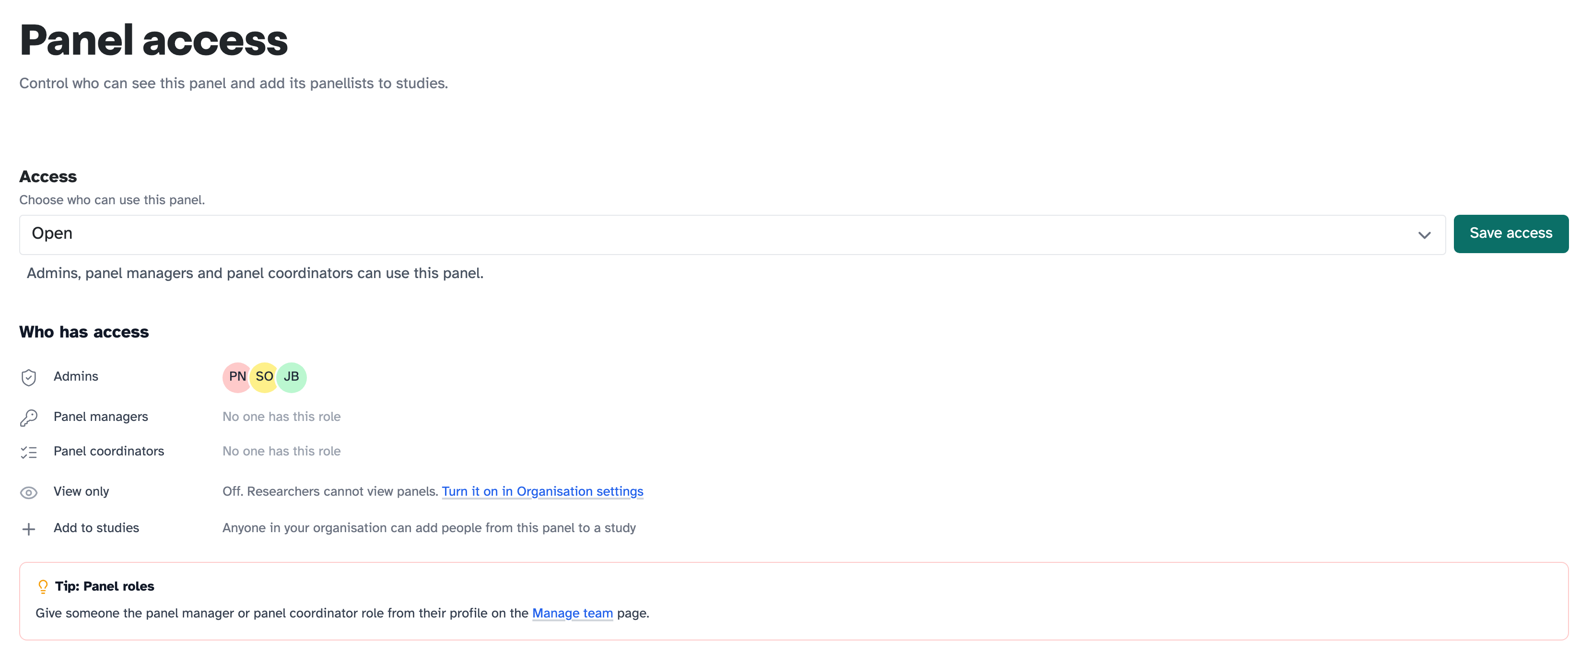Screen dimensions: 1592x652
Task: Click 'No one has this role' beside Panel managers
Action: [x=281, y=417]
